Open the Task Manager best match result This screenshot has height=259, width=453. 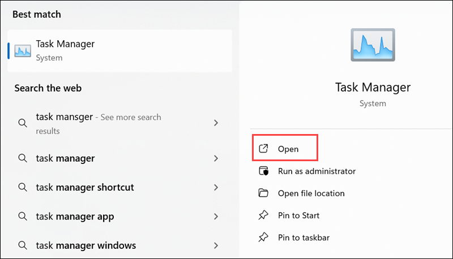coord(120,51)
